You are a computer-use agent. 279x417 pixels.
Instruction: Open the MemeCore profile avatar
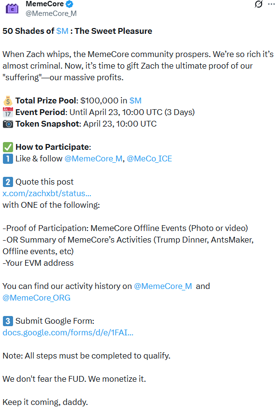[12, 8]
